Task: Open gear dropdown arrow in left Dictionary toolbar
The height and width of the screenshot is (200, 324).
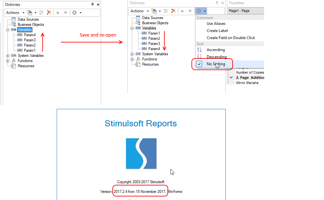Action: [x=80, y=13]
